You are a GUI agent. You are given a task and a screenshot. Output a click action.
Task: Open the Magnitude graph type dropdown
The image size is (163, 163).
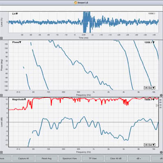19,99
